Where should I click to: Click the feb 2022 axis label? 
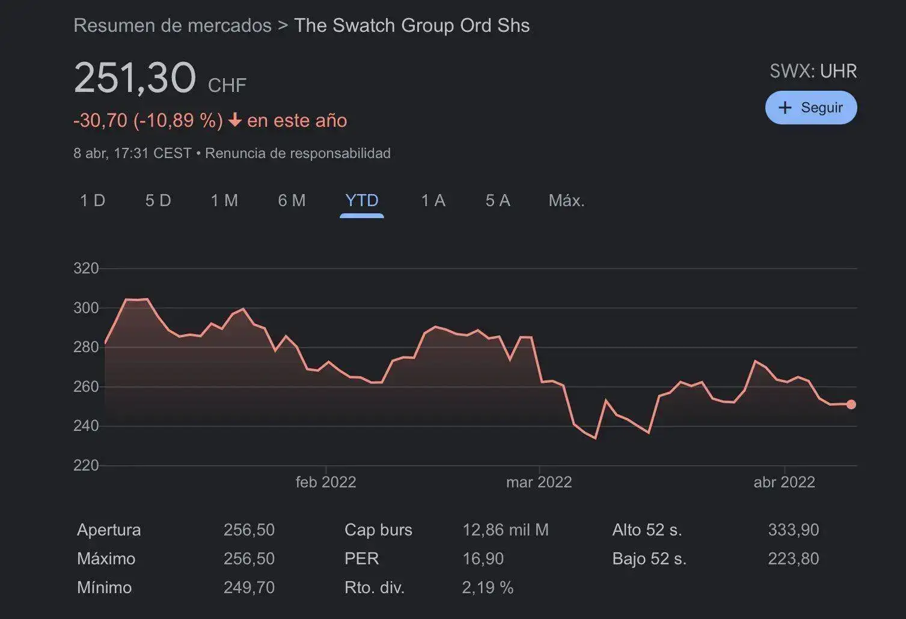pos(326,482)
